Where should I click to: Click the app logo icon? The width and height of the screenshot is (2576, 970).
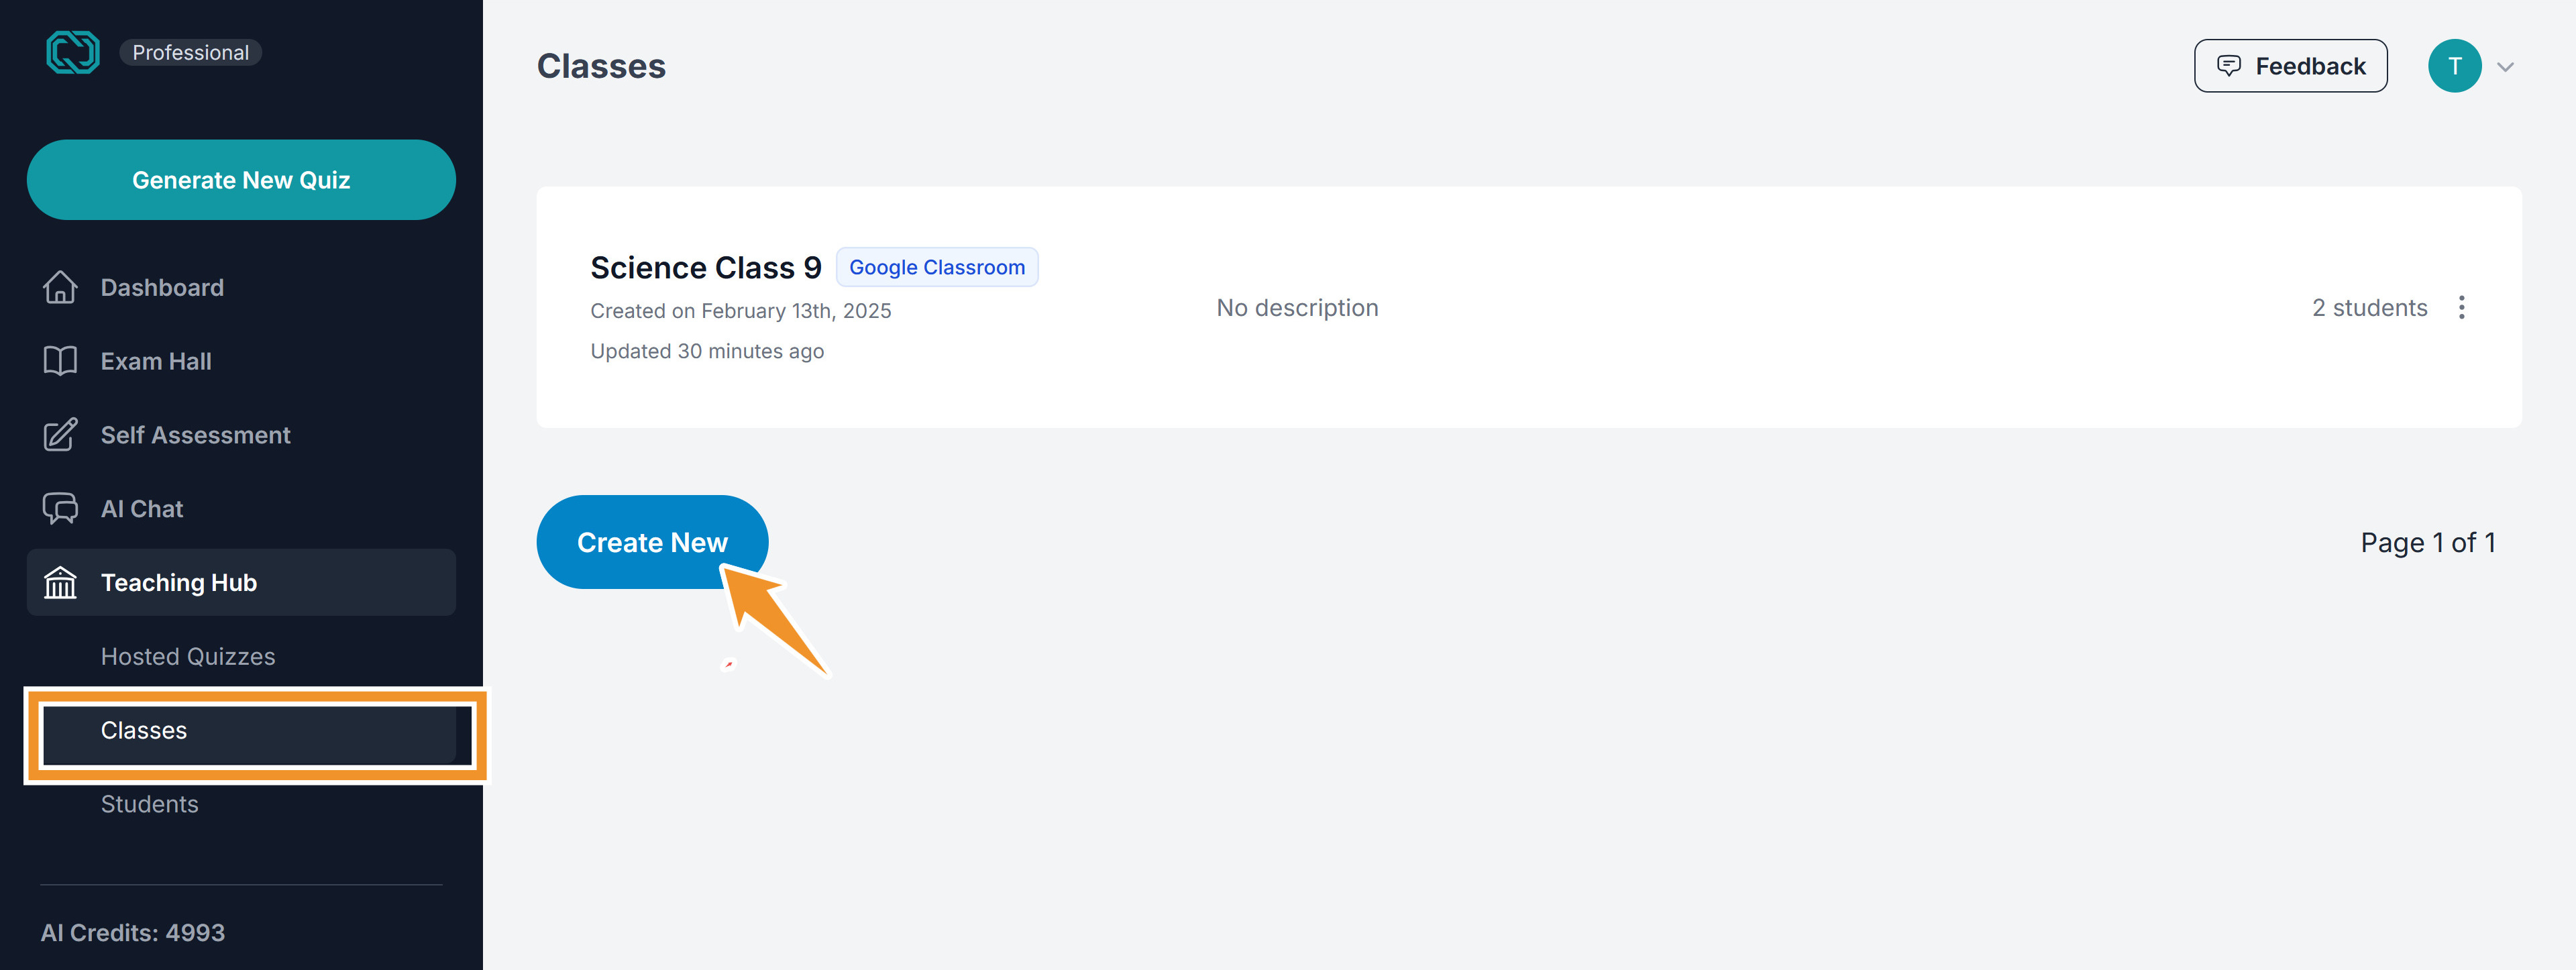(73, 52)
